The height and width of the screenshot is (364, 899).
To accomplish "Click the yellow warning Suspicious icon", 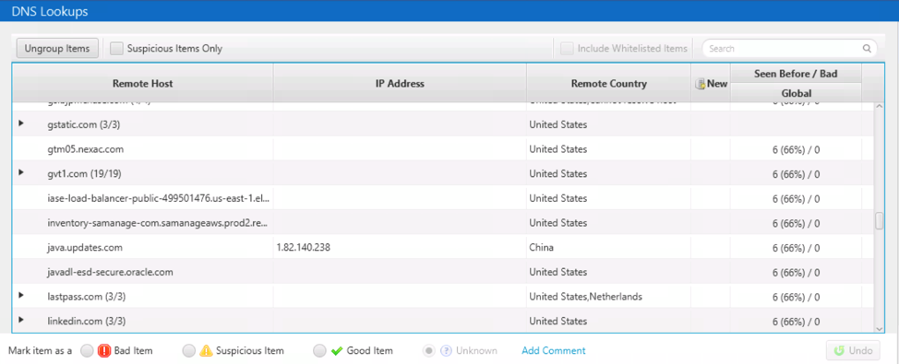I will [206, 351].
